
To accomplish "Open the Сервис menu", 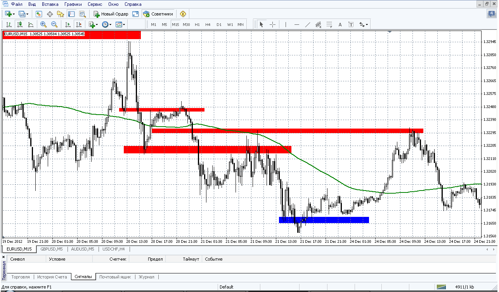I will coord(95,4).
